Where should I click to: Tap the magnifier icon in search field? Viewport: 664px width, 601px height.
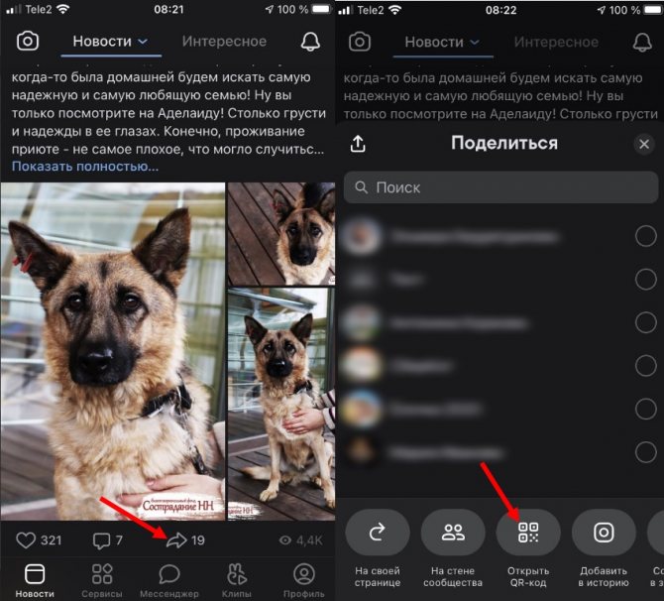tap(361, 187)
